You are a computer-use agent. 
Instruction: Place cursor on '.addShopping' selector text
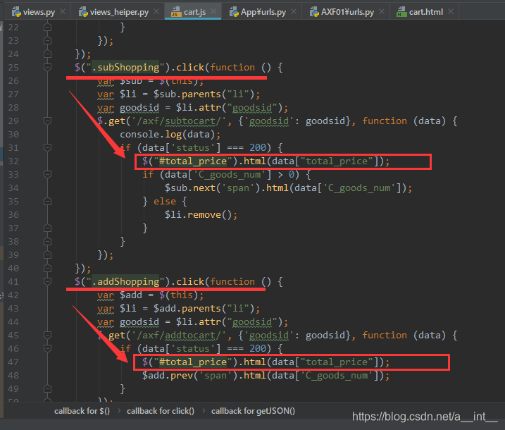coord(125,282)
